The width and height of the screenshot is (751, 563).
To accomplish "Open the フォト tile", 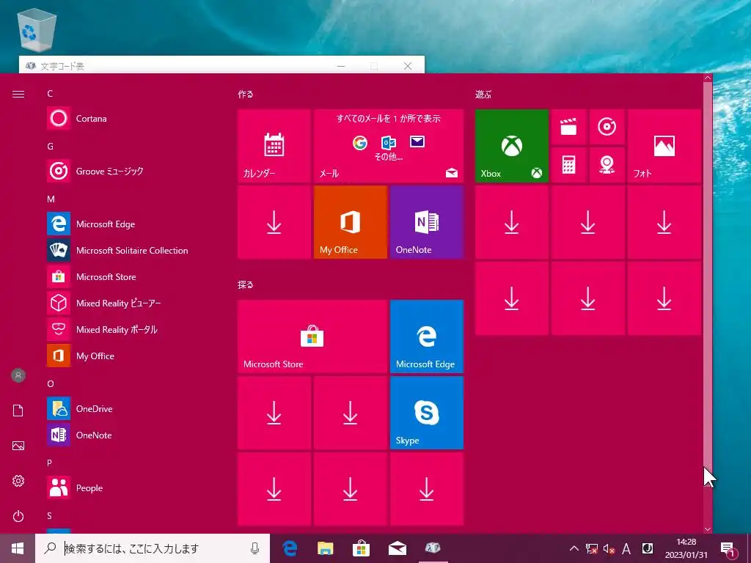I will pos(664,146).
